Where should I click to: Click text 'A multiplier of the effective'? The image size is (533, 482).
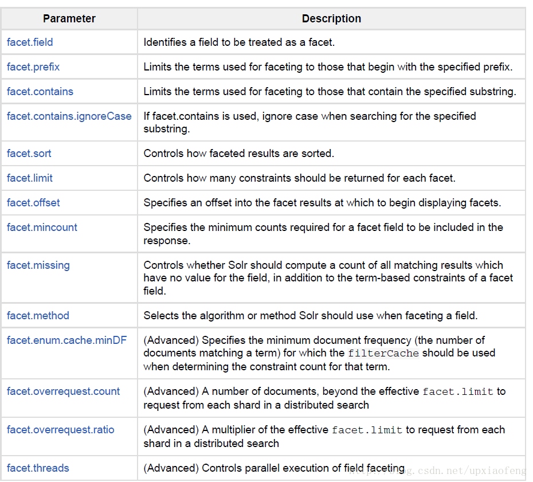point(265,430)
